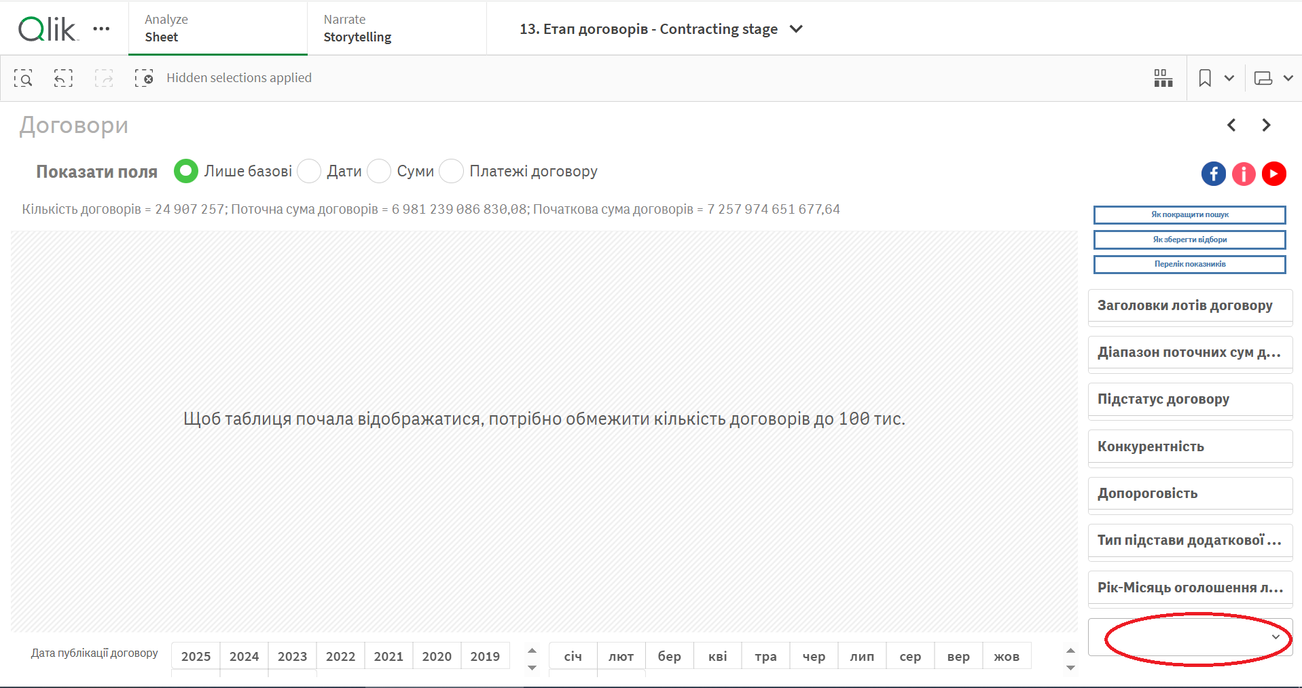Viewport: 1302px width, 688px height.
Task: Click the step back selection icon
Action: click(x=63, y=79)
